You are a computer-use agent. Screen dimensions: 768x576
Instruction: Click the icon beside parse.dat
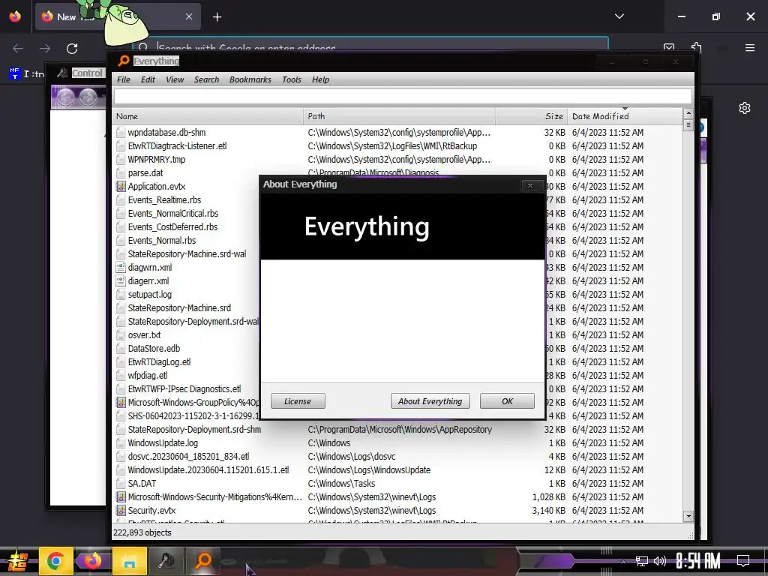(x=121, y=173)
